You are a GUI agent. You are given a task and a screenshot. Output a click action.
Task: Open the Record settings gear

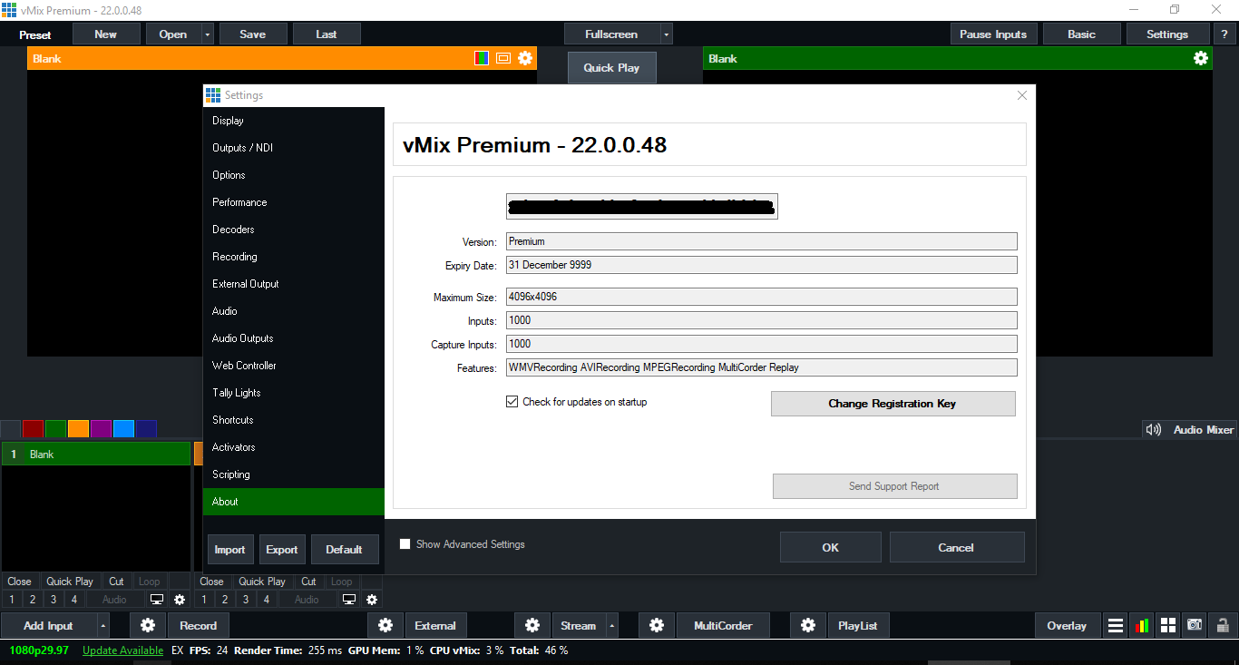coord(148,625)
